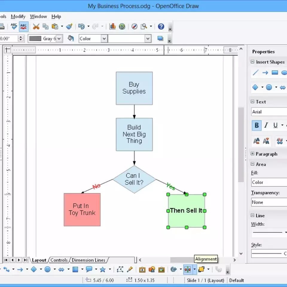The image size is (287, 287).
Task: Click the Gray 6 color swatch
Action: 35,39
